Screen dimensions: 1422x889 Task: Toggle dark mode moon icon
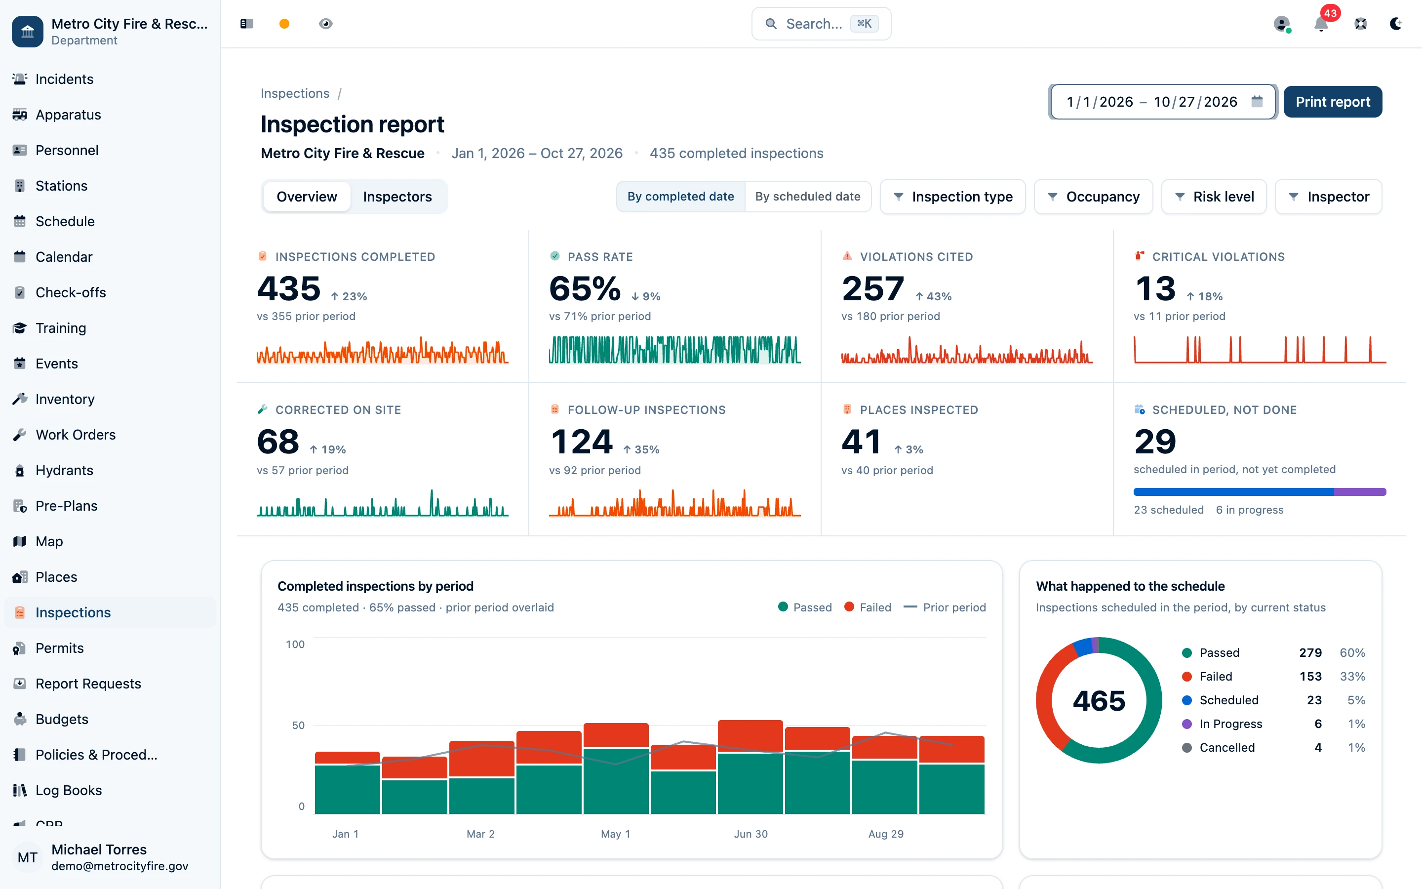coord(1395,24)
